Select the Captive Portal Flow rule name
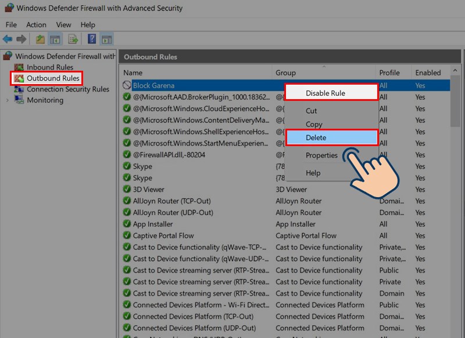The width and height of the screenshot is (465, 338). click(x=163, y=235)
